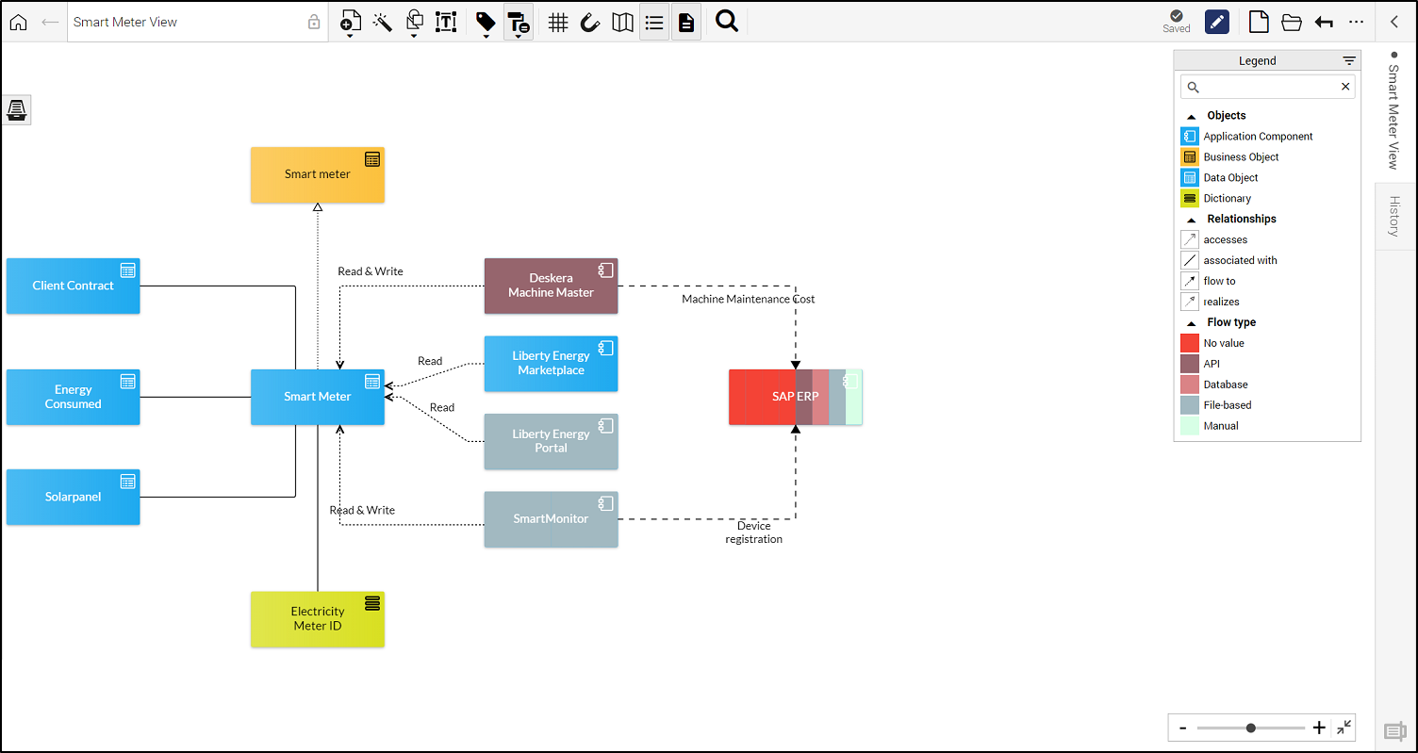Viewport: 1418px width, 753px height.
Task: Toggle the legend list button
Action: [654, 22]
